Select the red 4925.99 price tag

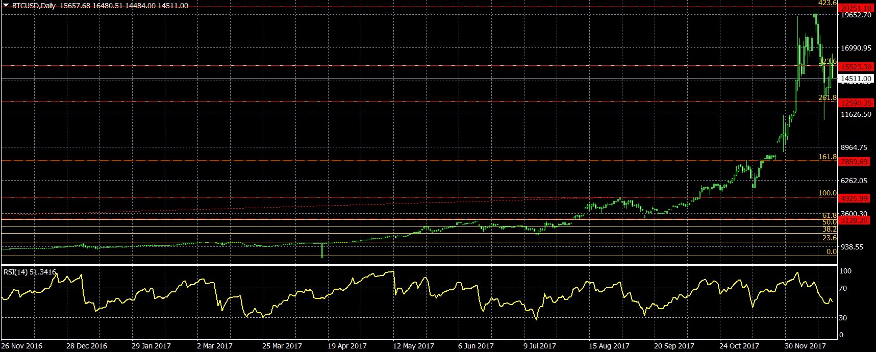click(x=854, y=198)
